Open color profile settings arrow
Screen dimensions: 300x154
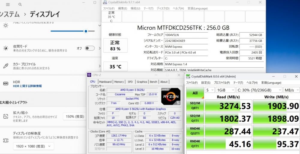coord(99,66)
